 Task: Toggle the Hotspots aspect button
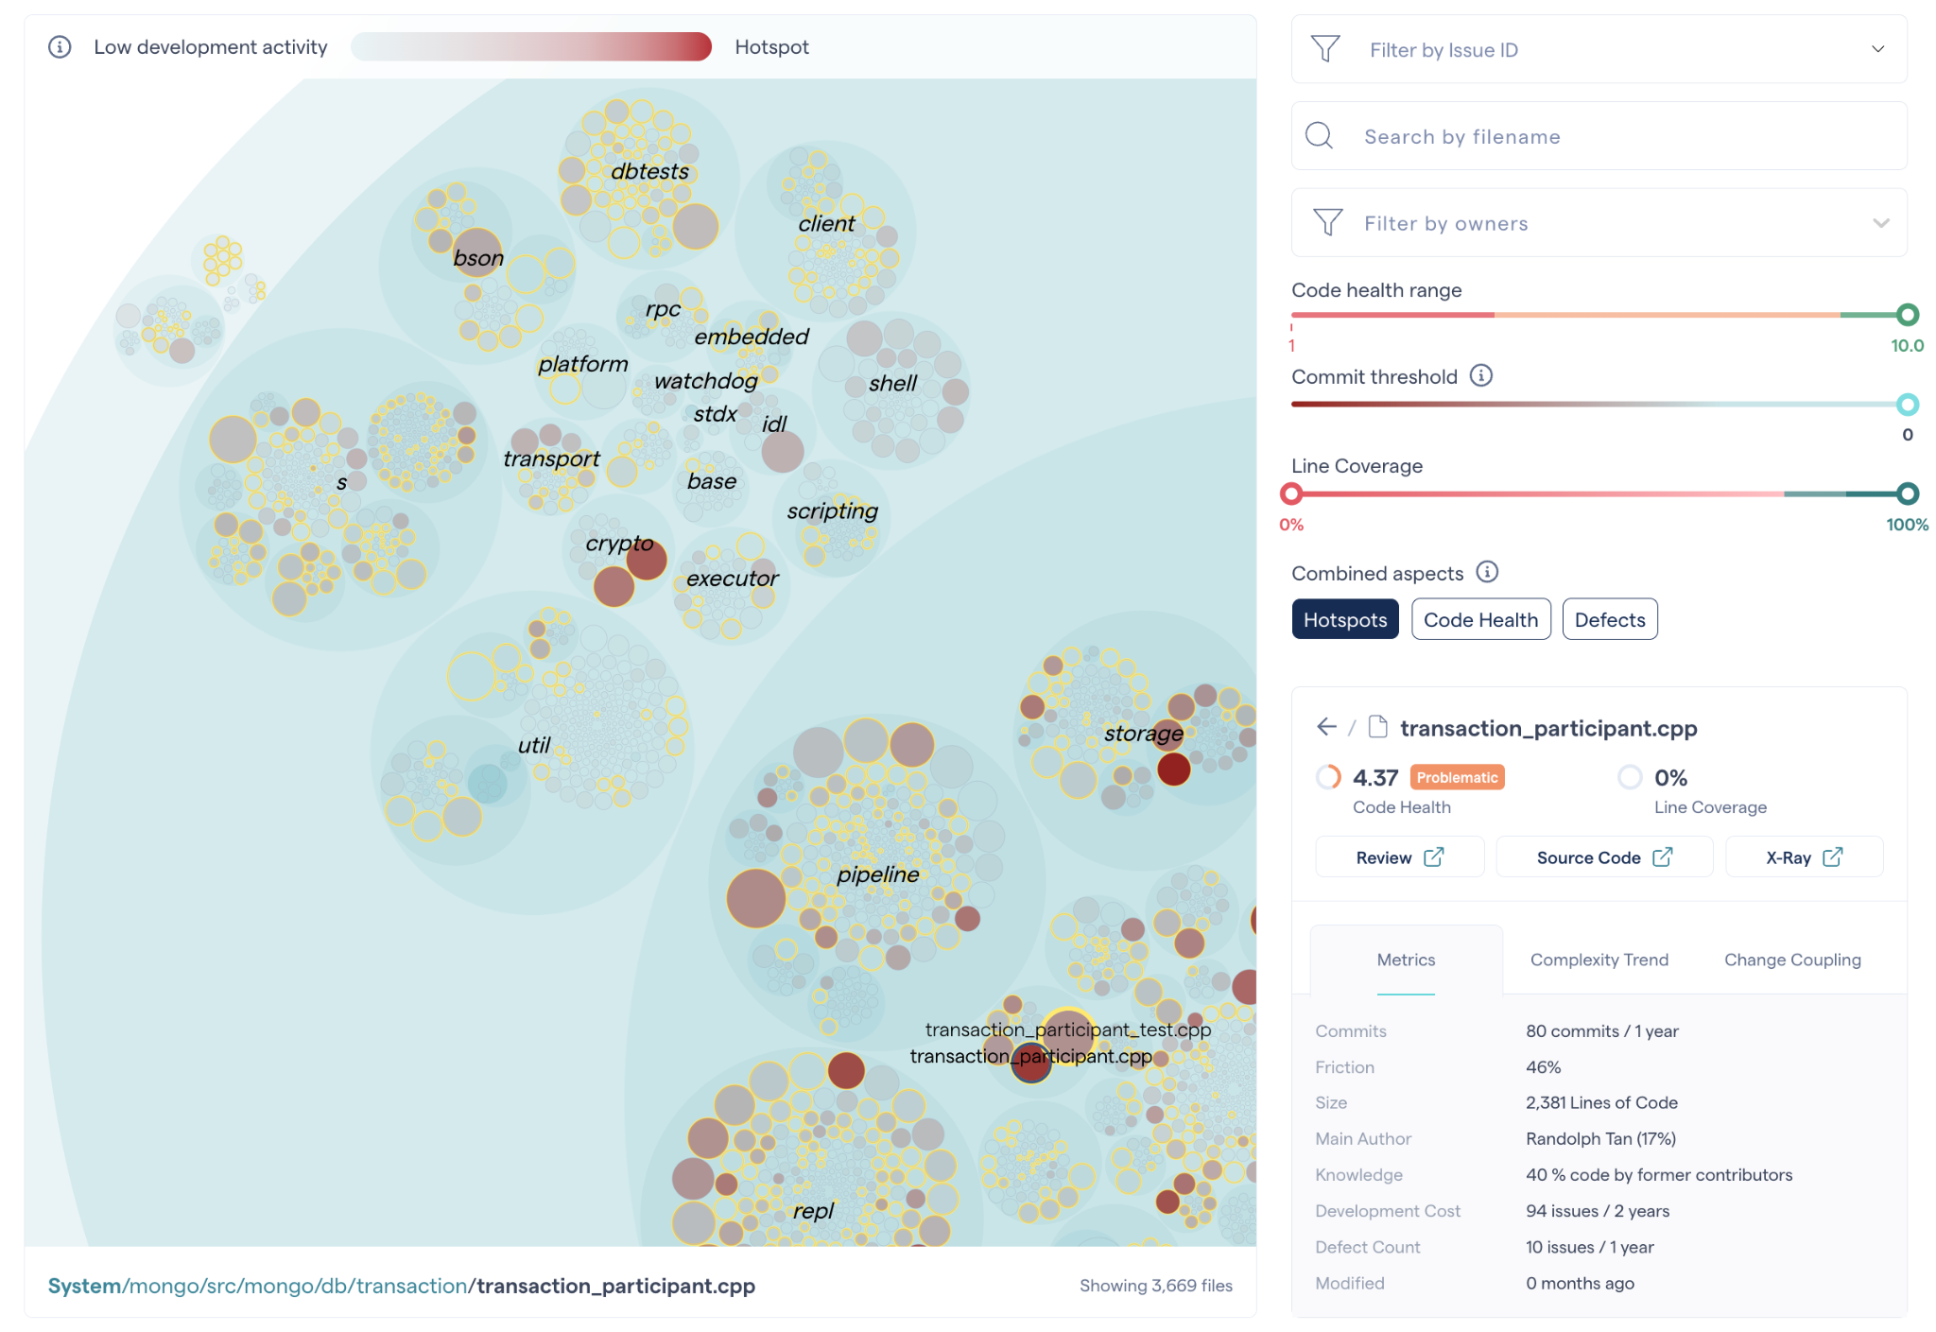coord(1344,620)
